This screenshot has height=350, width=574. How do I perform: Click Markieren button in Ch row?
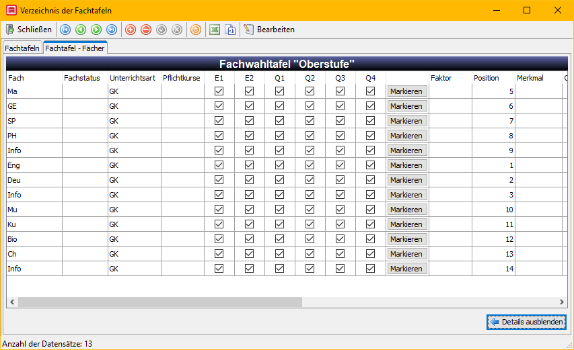coord(407,254)
